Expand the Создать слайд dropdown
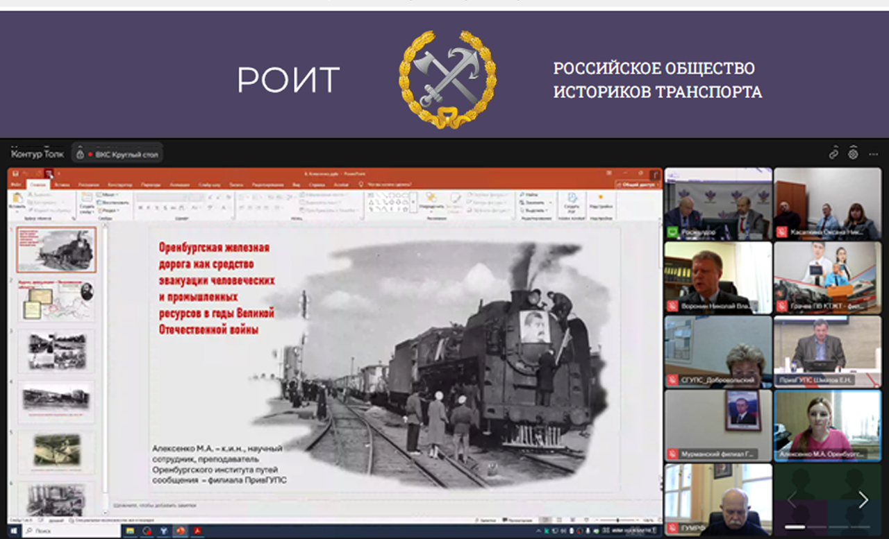Image resolution: width=889 pixels, height=539 pixels. [86, 210]
